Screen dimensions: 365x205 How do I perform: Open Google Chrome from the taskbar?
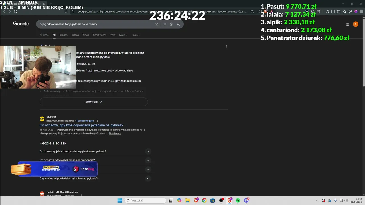[x=204, y=200]
